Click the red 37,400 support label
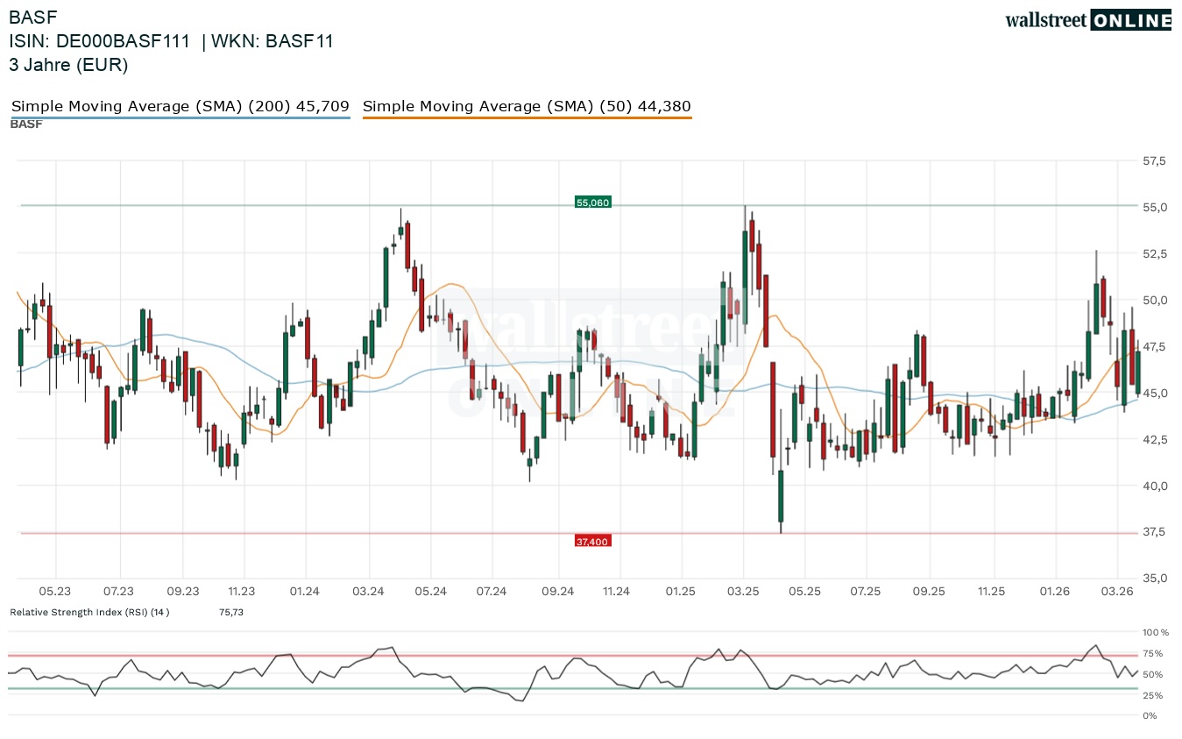The height and width of the screenshot is (739, 1182). point(591,542)
